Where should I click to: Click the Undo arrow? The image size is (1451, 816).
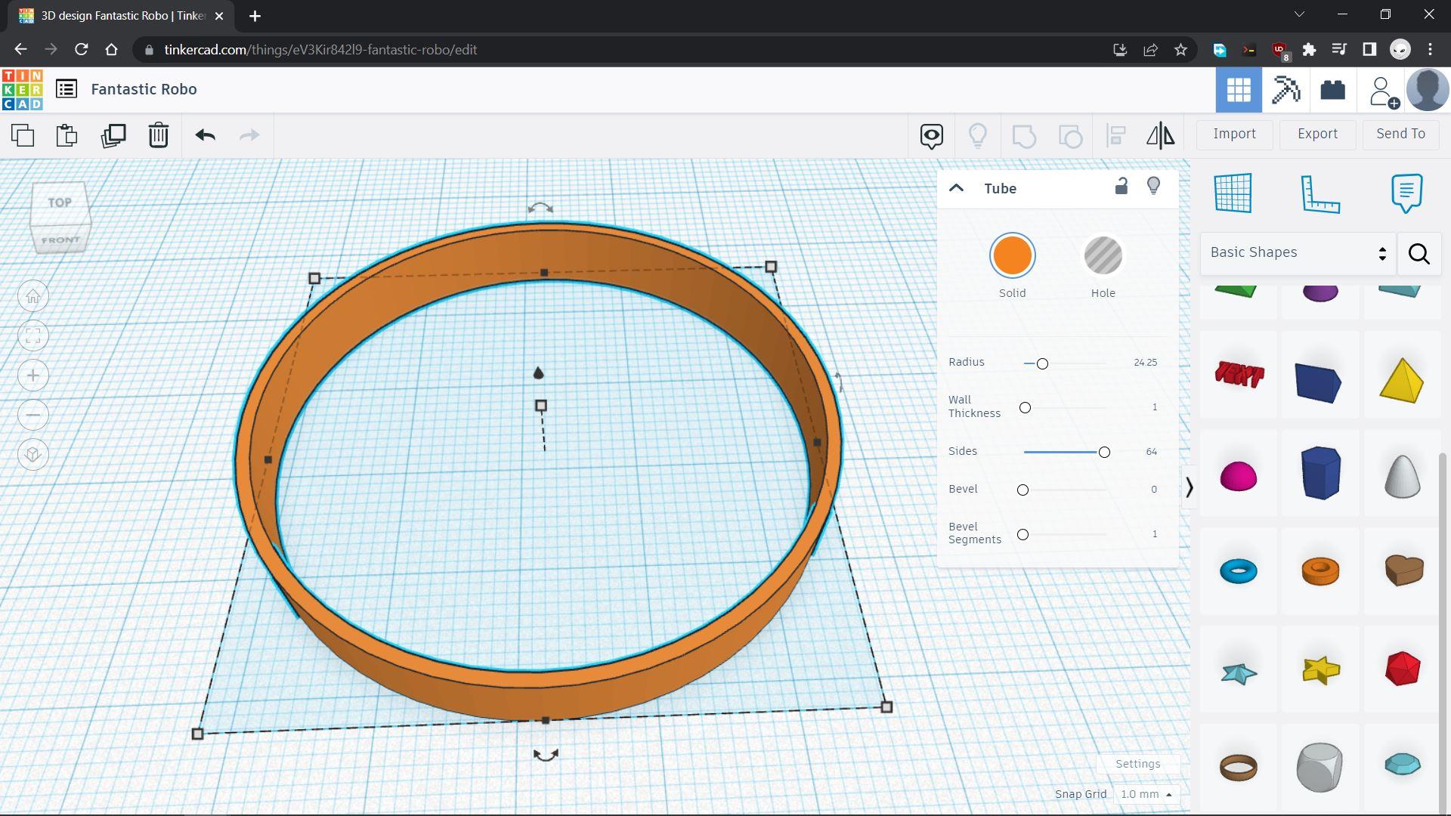205,135
